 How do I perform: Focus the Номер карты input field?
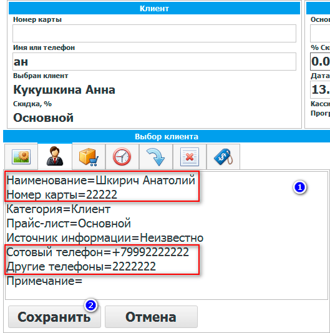[x=154, y=33]
